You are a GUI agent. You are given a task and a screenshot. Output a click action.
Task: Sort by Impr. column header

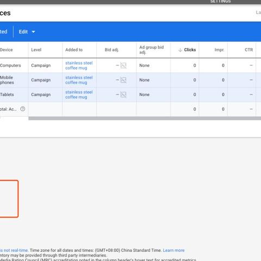pyautogui.click(x=219, y=50)
